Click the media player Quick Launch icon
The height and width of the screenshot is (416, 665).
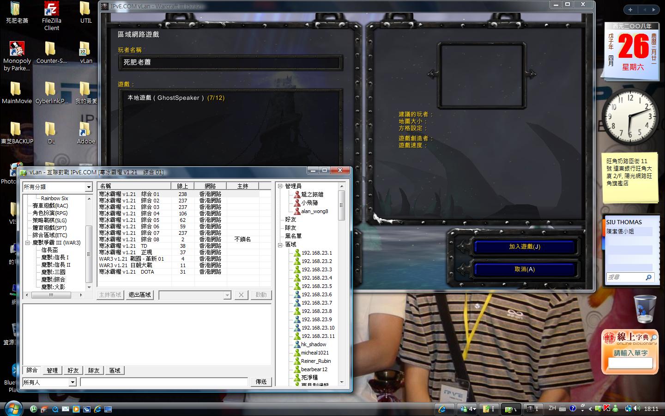tap(76, 409)
